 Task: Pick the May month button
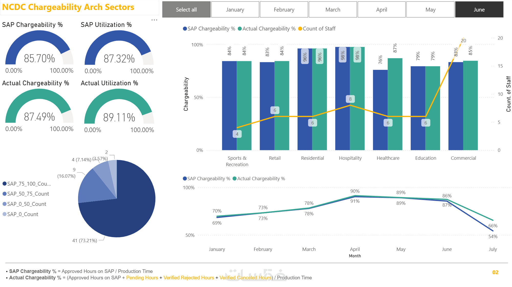430,10
